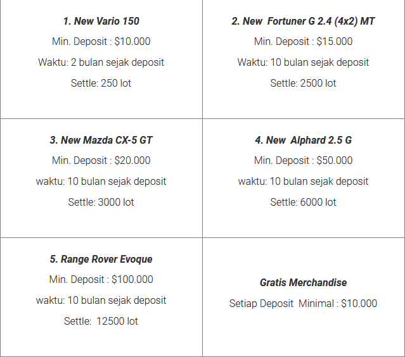Click the "1. New Vario 150" heading
The image size is (405, 357).
tap(101, 21)
